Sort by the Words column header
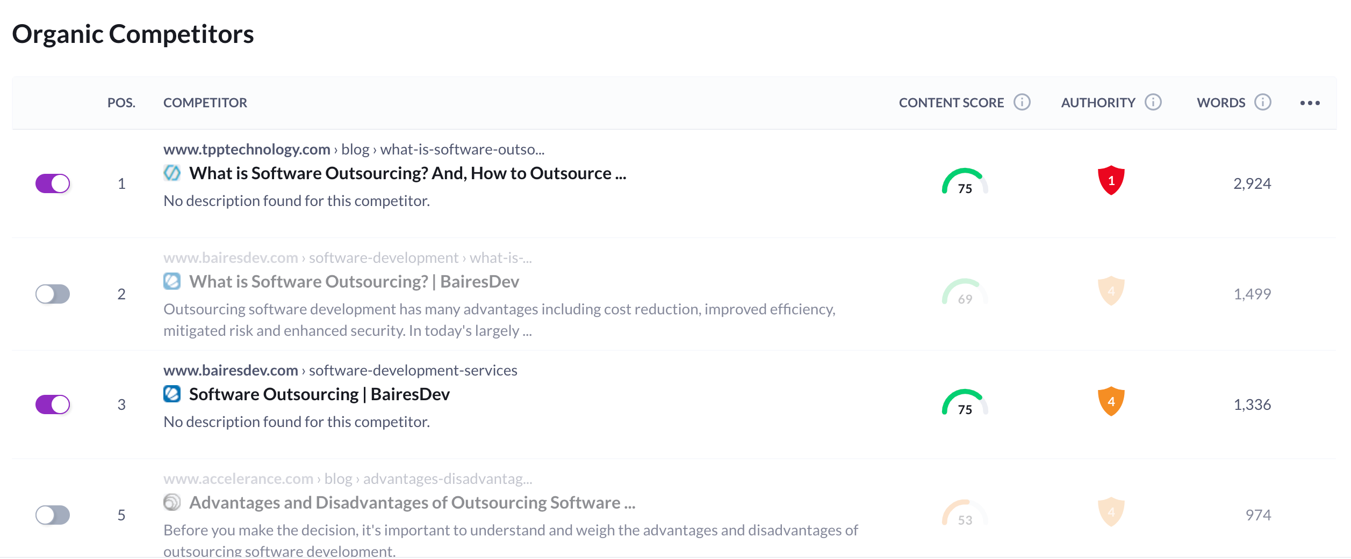The height and width of the screenshot is (559, 1351). point(1220,102)
